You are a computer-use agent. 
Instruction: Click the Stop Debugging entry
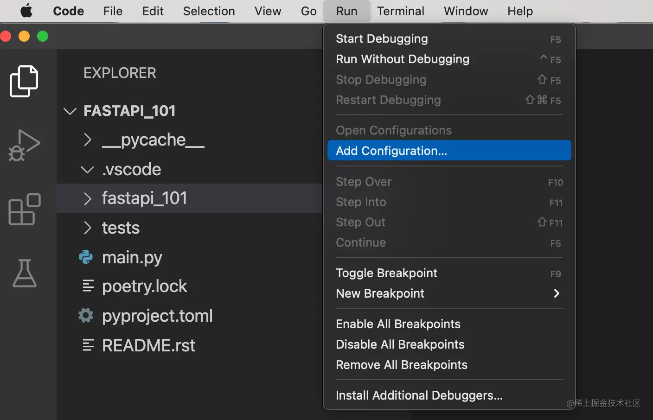(x=449, y=80)
